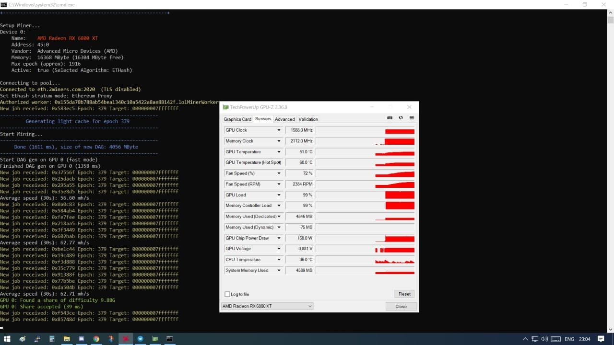Screen dimensions: 614x345
Task: Click the red highlighted taskbar app icon
Action: tap(126, 339)
